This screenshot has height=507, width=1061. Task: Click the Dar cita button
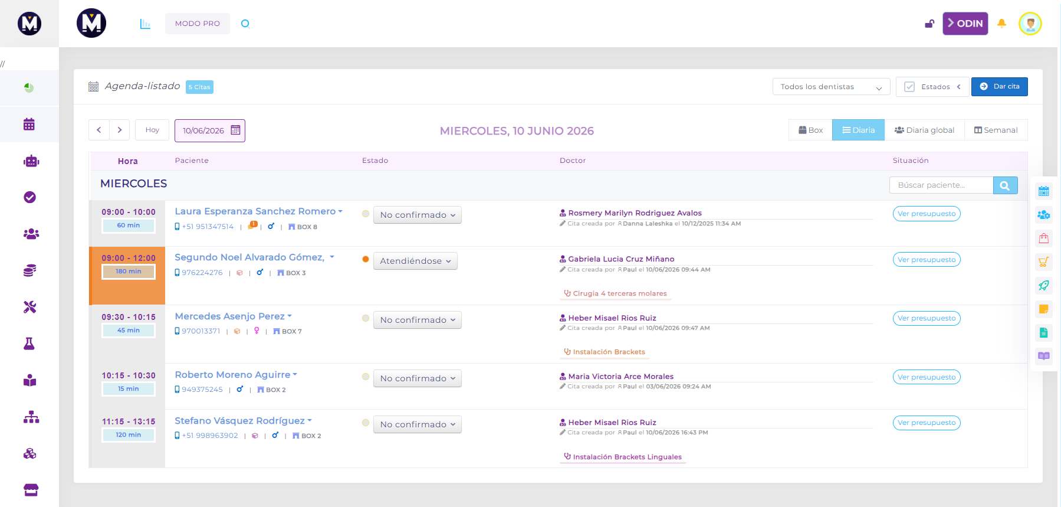pos(1000,87)
